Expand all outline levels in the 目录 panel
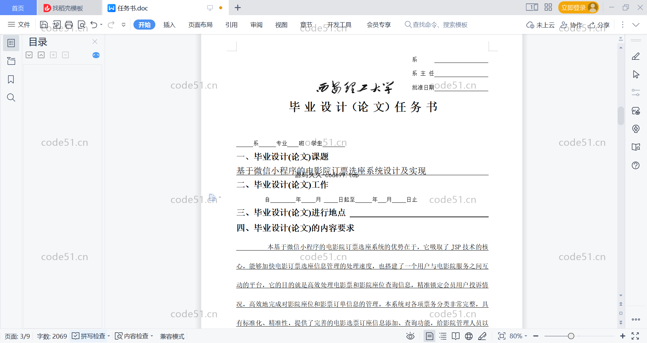647x343 pixels. (29, 55)
